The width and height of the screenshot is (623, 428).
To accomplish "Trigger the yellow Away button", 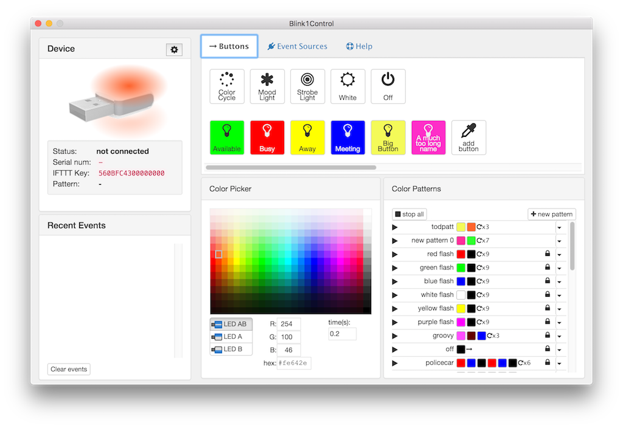I will pos(307,138).
